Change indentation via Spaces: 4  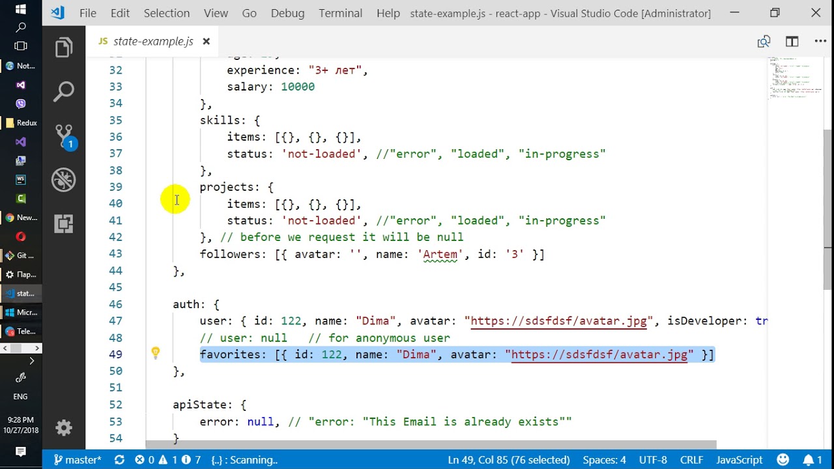pos(604,460)
